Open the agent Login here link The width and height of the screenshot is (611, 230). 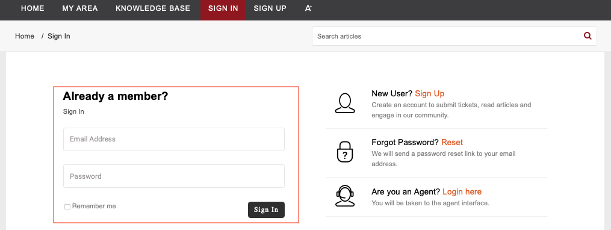[462, 192]
